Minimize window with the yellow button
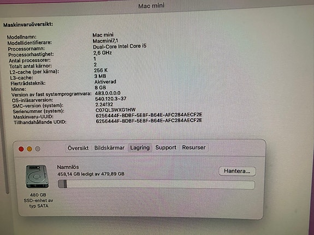Image resolution: width=314 pixels, height=235 pixels. tap(29, 149)
